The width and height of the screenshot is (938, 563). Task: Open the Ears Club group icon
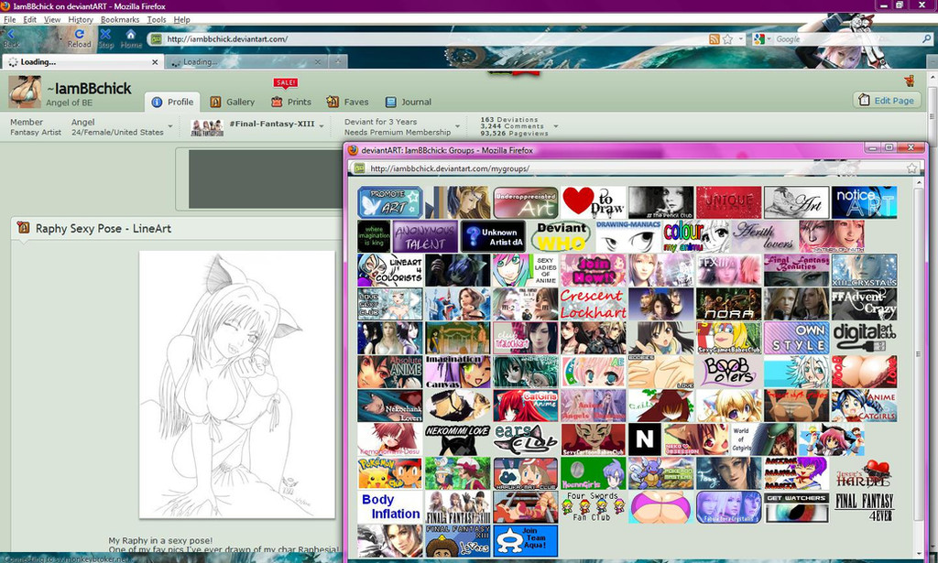[x=526, y=439]
